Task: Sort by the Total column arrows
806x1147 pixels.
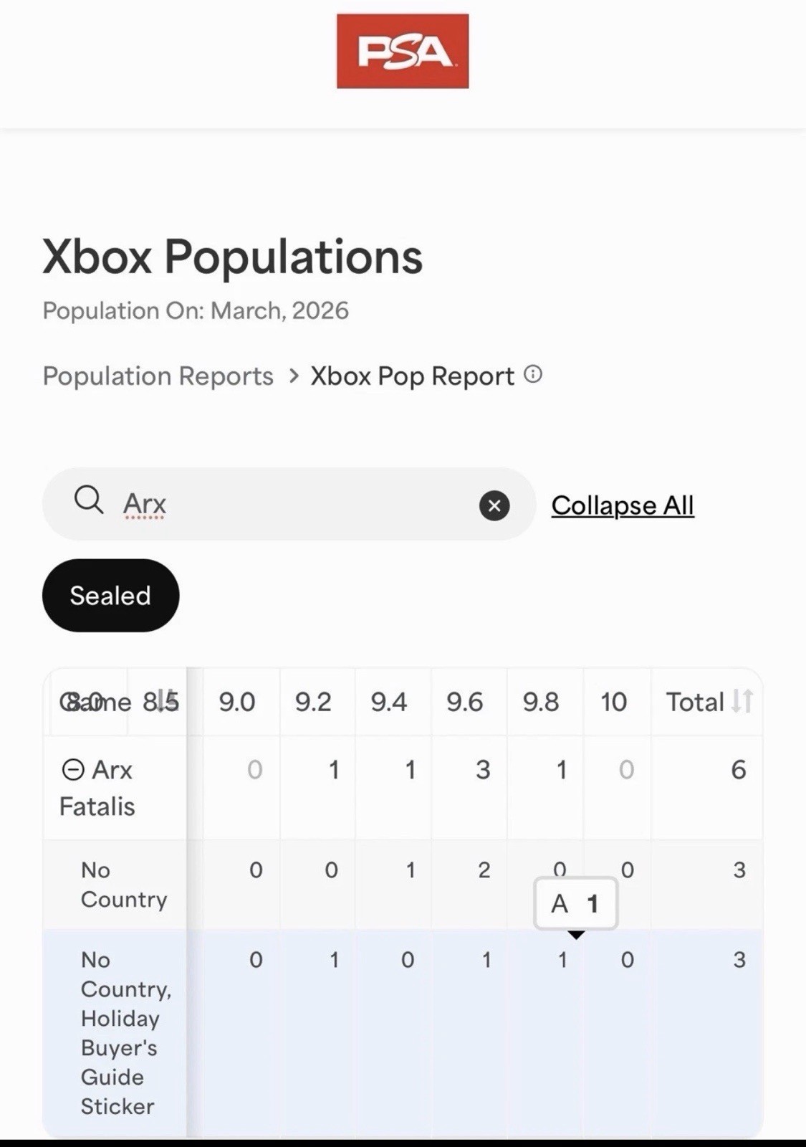Action: (742, 701)
